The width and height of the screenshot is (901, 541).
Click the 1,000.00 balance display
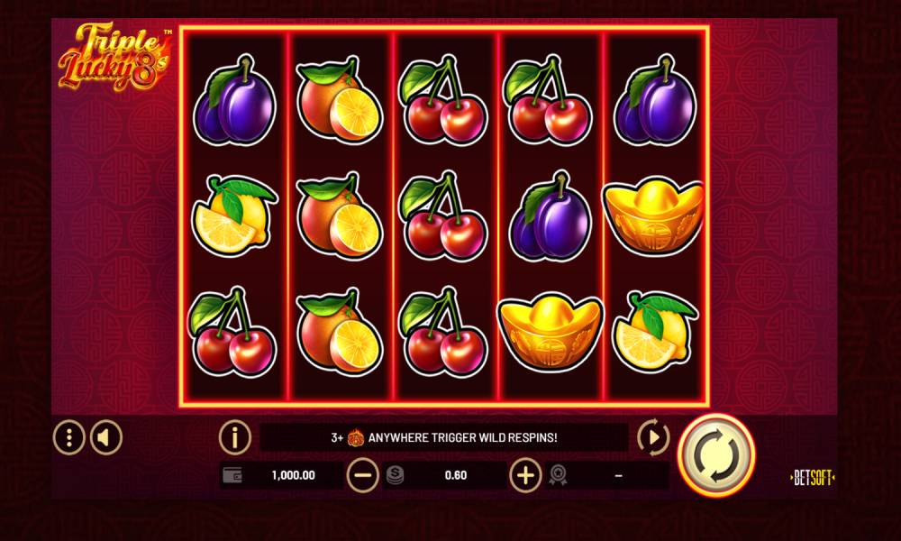coord(293,475)
